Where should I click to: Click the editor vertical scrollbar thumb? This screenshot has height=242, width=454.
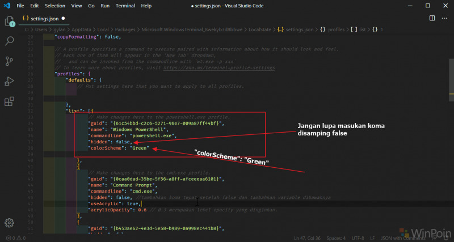pos(451,80)
